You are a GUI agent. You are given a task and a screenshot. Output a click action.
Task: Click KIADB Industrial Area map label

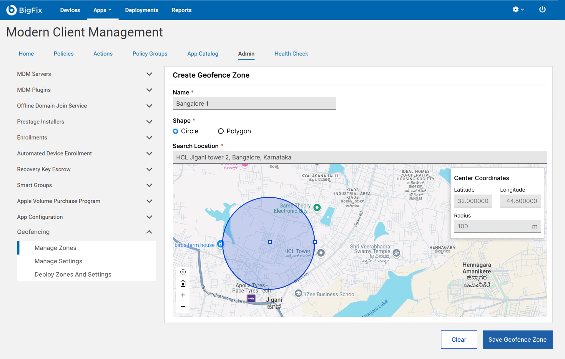click(x=352, y=198)
